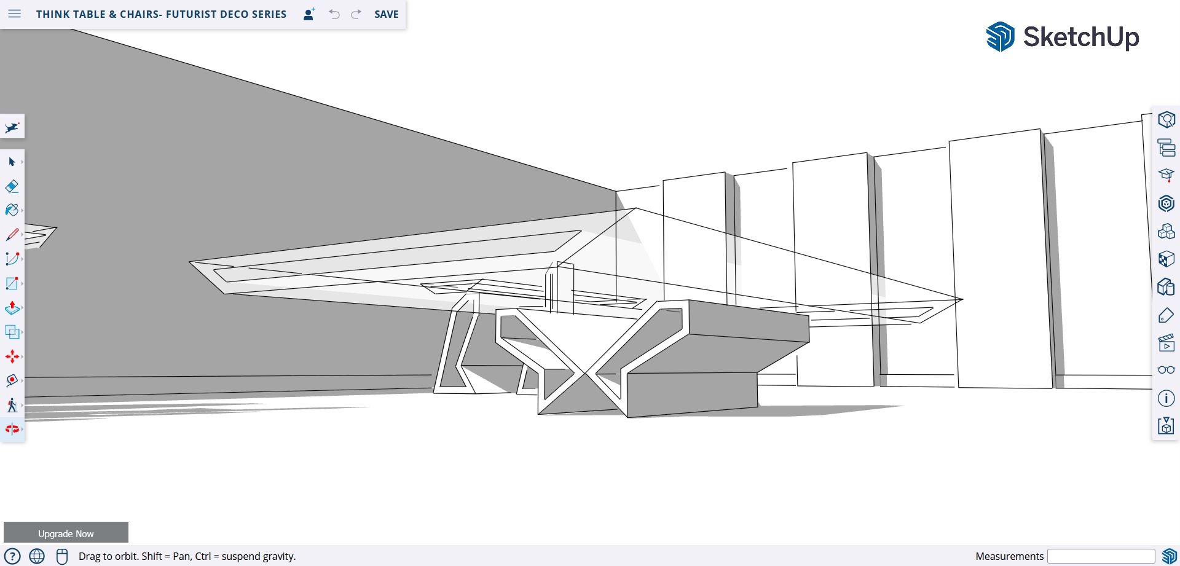The width and height of the screenshot is (1180, 566).
Task: Click the Upgrade Now button
Action: click(x=66, y=533)
